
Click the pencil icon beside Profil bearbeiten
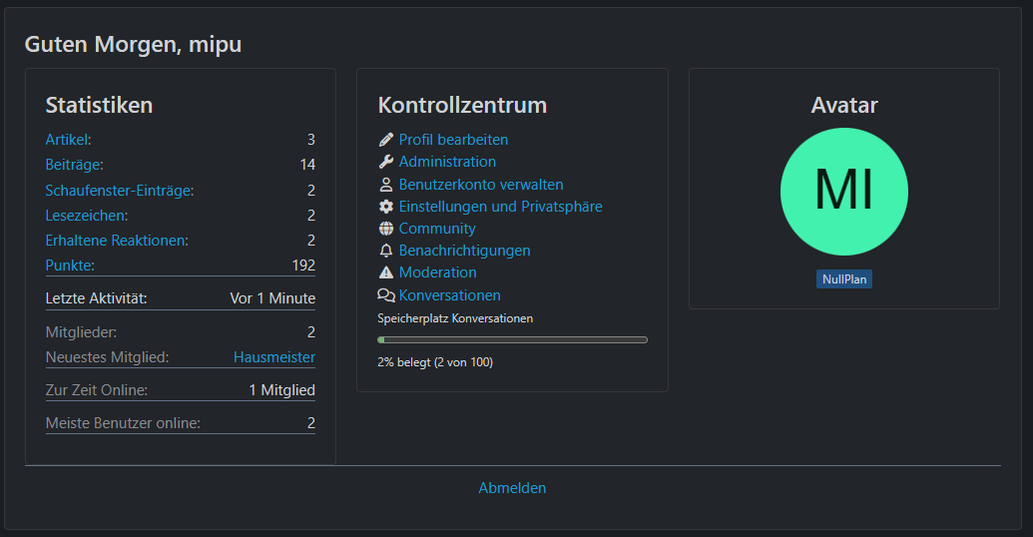coord(386,140)
